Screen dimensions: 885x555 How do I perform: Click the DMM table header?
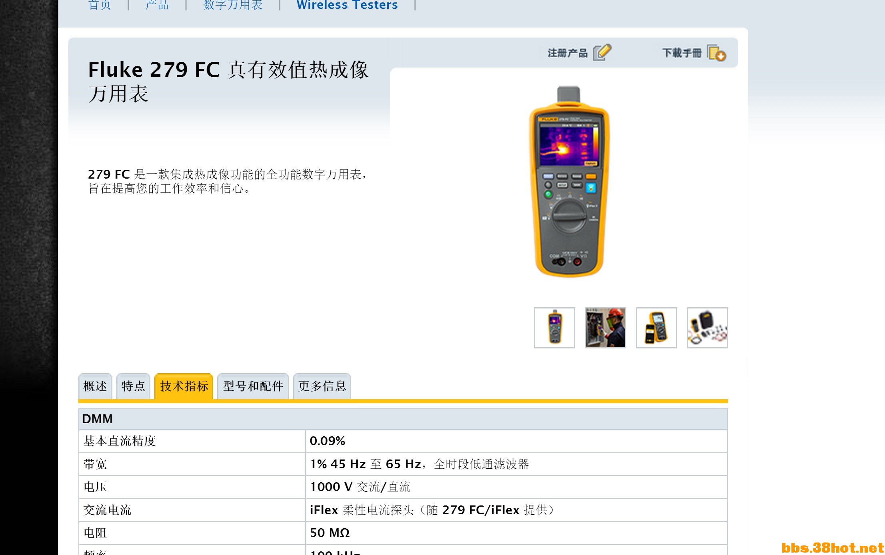pos(403,419)
